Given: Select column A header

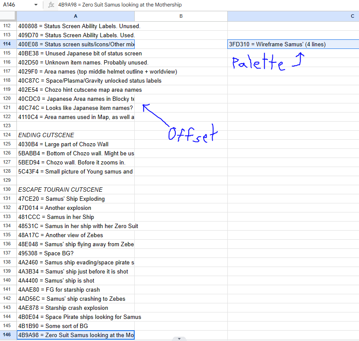Looking at the screenshot, I should pos(75,16).
